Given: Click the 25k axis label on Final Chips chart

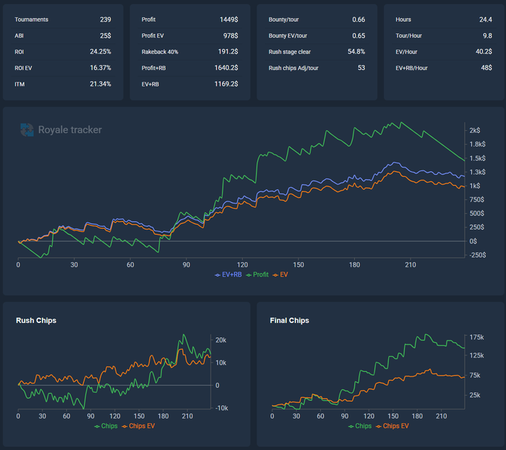Looking at the screenshot, I should 475,395.
